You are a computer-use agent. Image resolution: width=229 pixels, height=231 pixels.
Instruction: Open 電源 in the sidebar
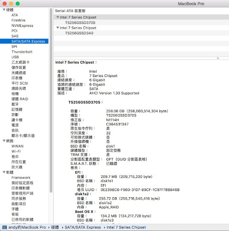(15, 125)
